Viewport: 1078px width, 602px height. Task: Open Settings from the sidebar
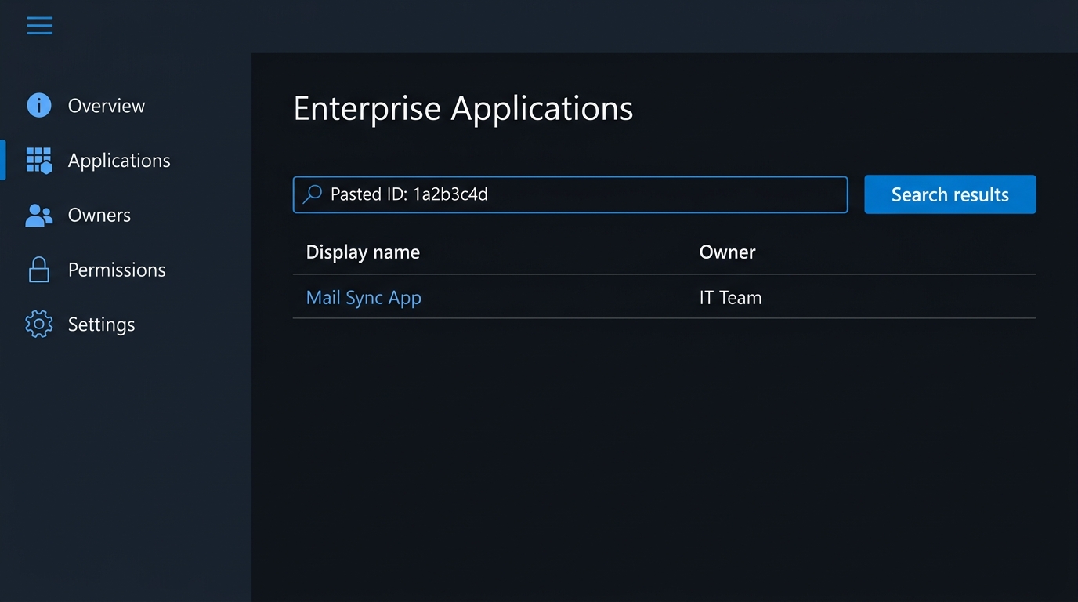tap(101, 325)
